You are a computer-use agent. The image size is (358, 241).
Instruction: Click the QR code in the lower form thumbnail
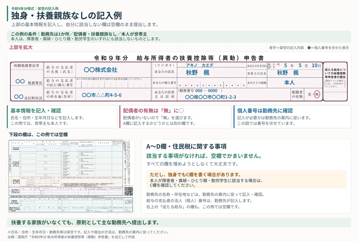[x=128, y=191]
